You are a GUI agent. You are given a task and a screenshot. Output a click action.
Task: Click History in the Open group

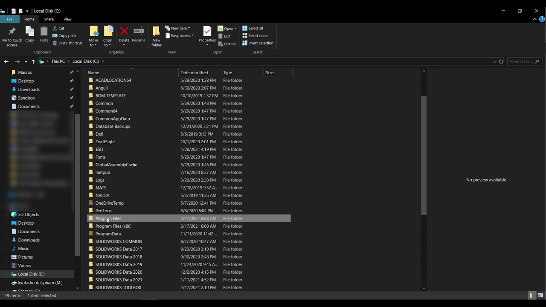[227, 44]
